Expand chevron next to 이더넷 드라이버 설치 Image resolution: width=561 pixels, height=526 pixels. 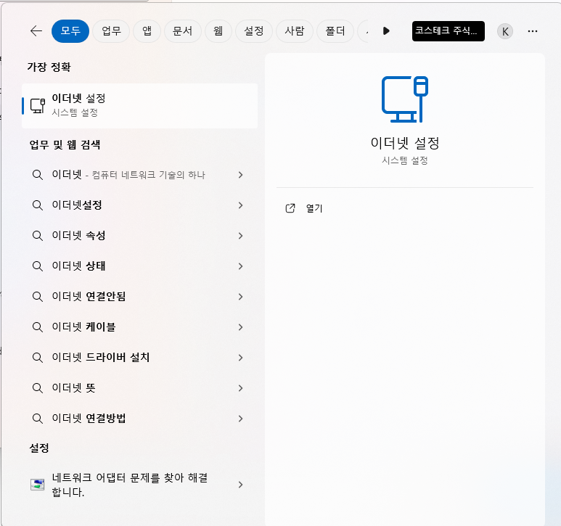(241, 357)
